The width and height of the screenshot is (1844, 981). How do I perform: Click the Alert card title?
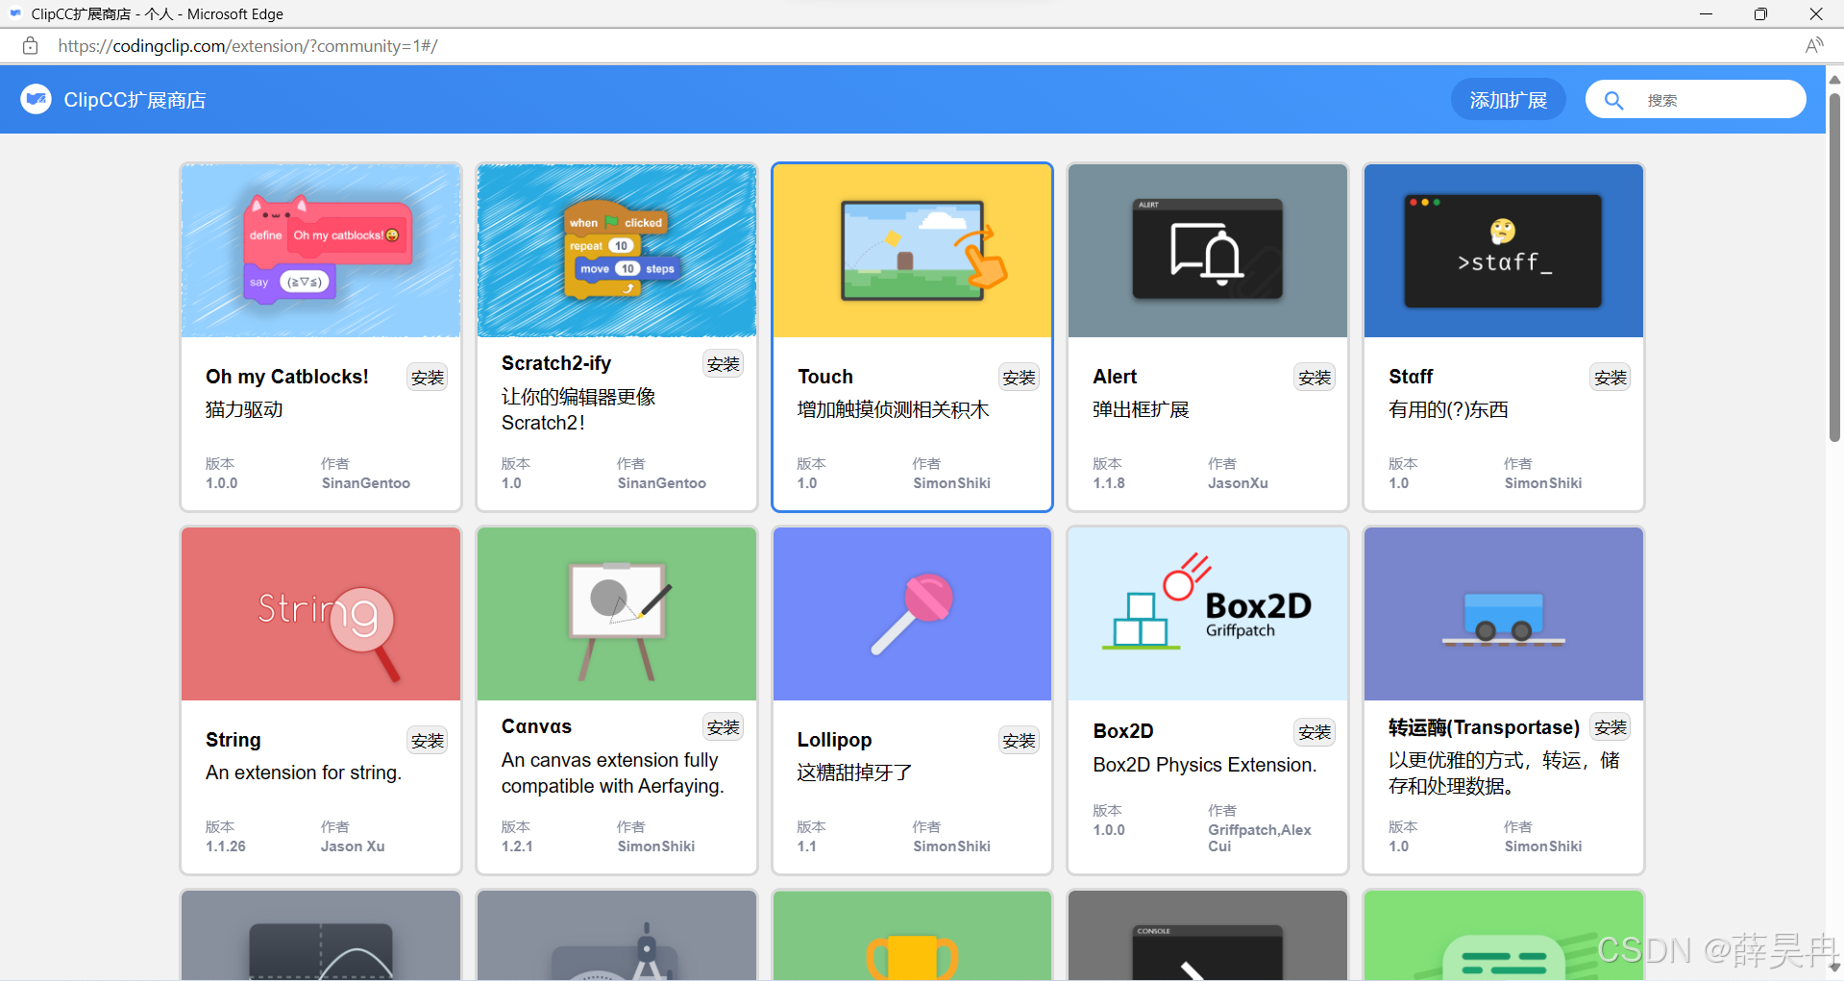point(1115,377)
